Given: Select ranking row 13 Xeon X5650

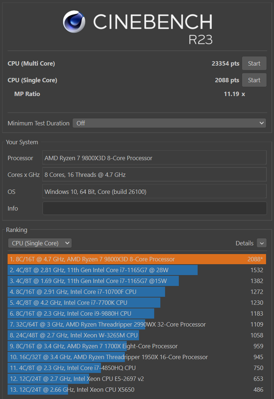Looking at the screenshot, I should coord(137,390).
